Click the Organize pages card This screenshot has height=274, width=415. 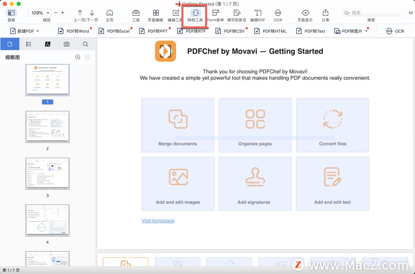255,125
